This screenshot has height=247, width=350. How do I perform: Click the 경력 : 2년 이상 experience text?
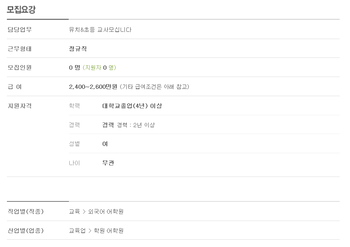(x=136, y=125)
